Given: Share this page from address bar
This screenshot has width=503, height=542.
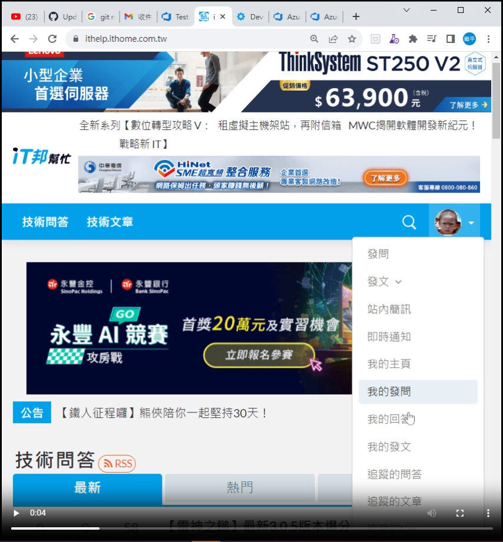Looking at the screenshot, I should [333, 39].
